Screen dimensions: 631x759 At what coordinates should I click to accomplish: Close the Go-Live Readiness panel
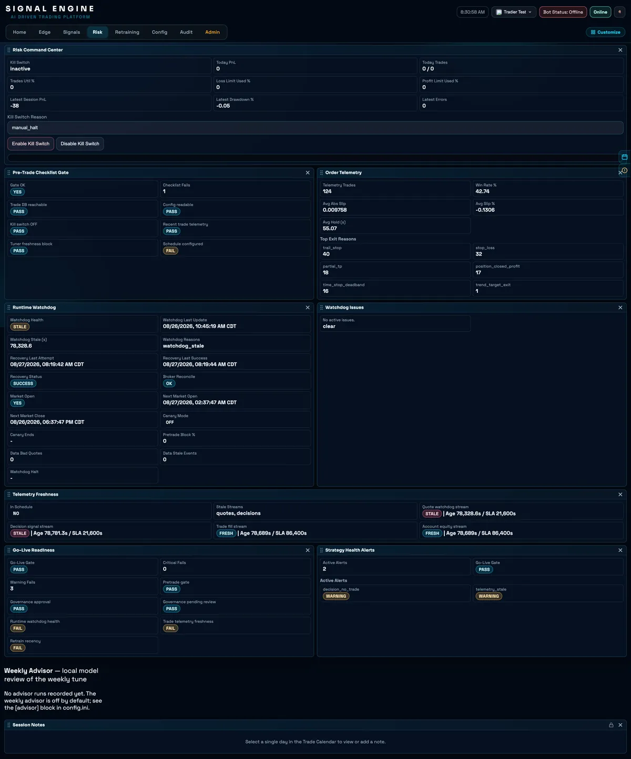[308, 550]
